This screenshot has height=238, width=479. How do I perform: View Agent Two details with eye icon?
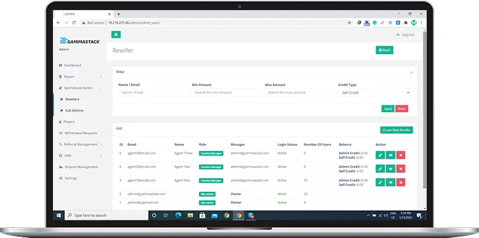click(390, 169)
